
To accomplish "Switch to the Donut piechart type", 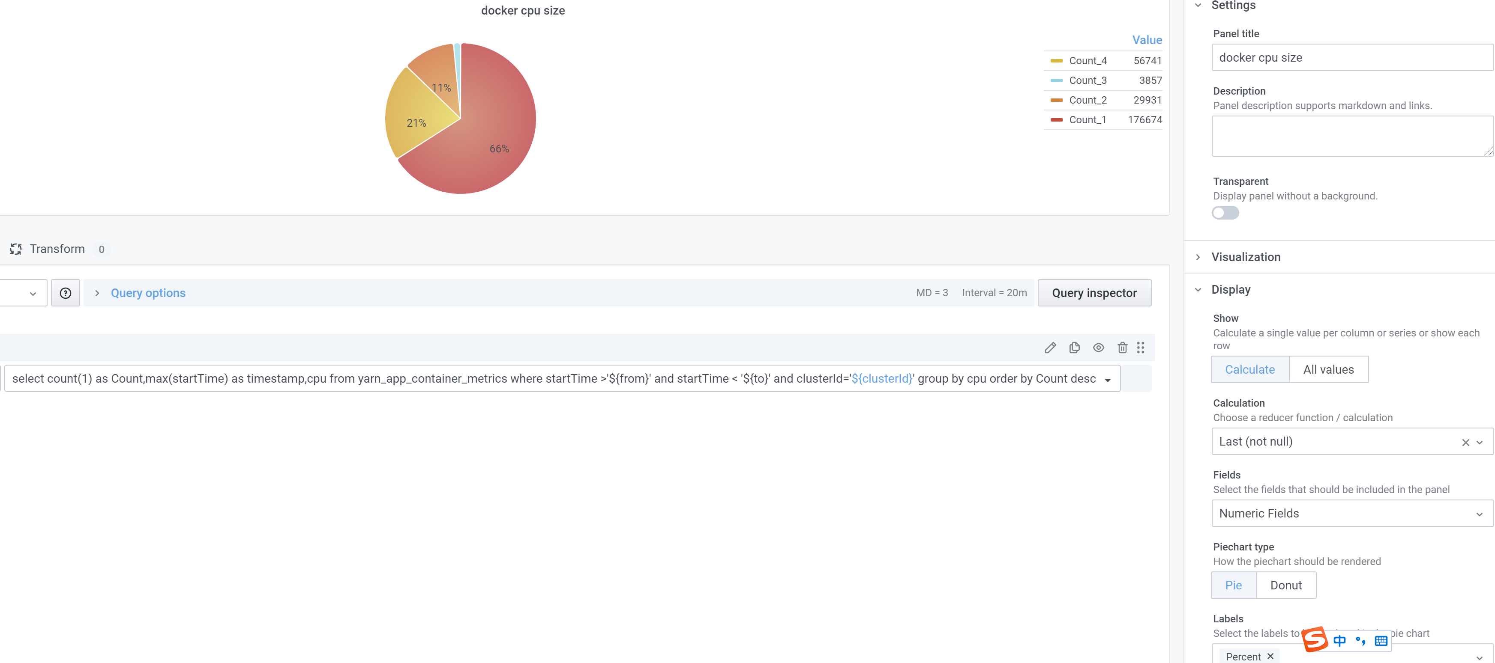I will tap(1286, 585).
